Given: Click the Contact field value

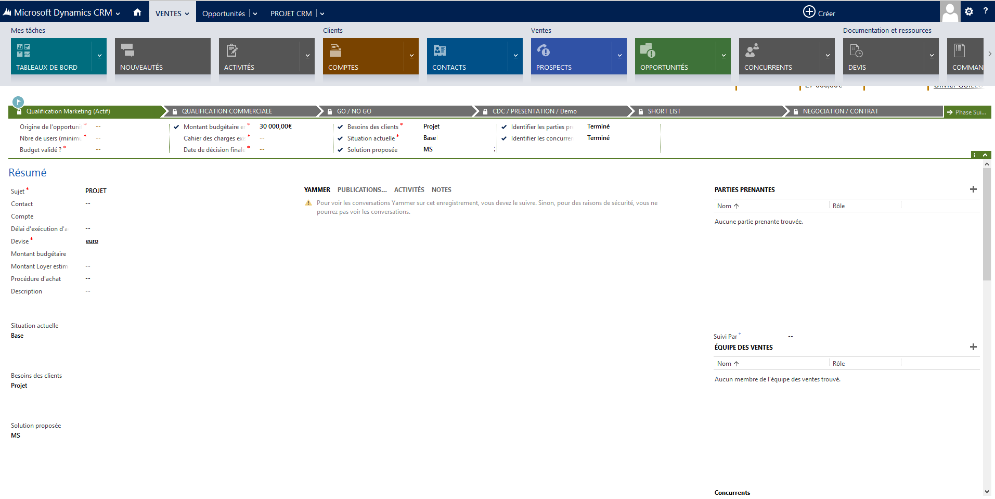Looking at the screenshot, I should [88, 203].
